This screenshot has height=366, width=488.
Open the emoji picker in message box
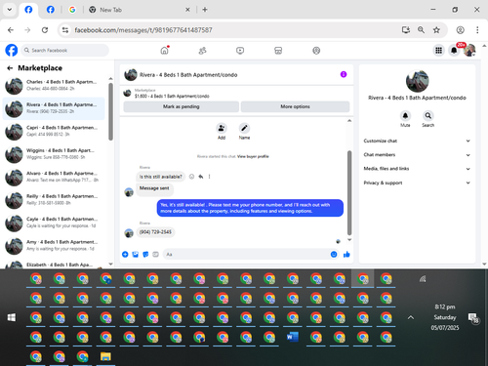(334, 255)
